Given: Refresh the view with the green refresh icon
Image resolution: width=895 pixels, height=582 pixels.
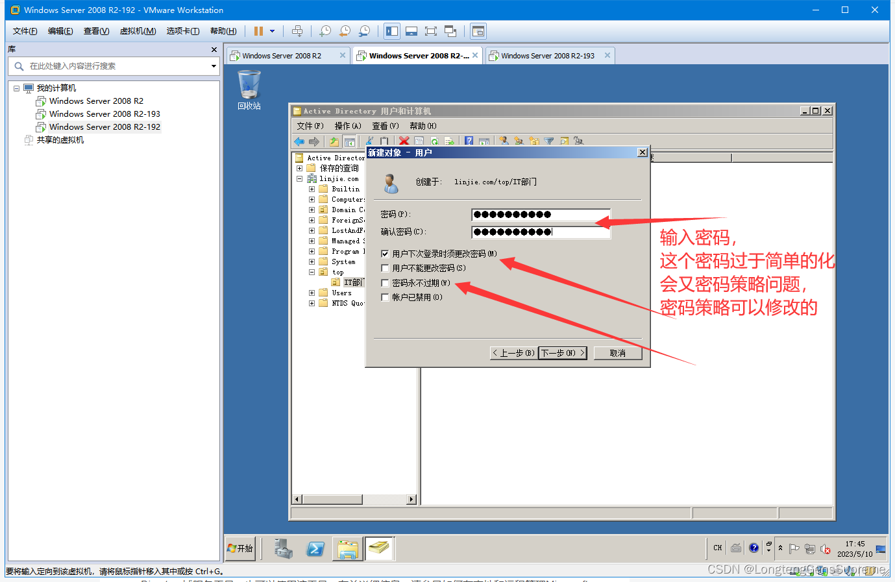Looking at the screenshot, I should pyautogui.click(x=434, y=141).
